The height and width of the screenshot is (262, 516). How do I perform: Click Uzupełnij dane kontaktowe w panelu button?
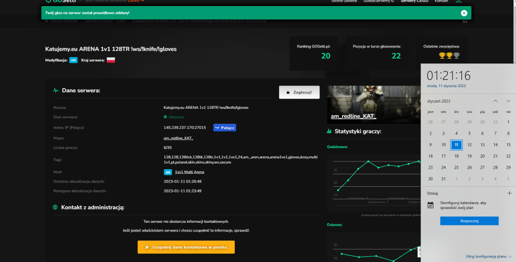[186, 247]
